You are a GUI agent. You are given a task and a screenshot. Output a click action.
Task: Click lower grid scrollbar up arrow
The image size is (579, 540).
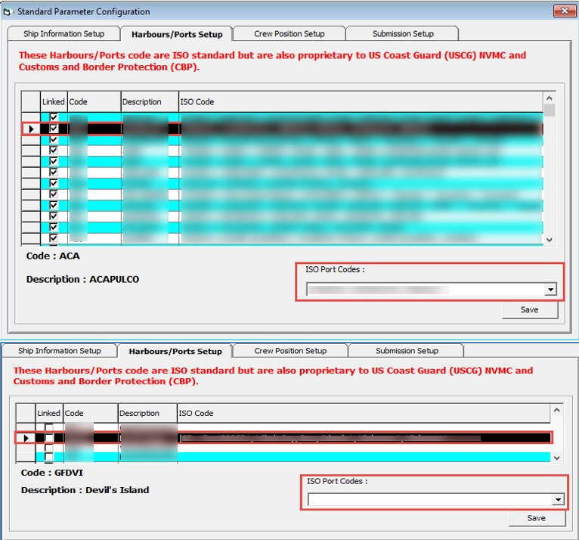point(557,410)
